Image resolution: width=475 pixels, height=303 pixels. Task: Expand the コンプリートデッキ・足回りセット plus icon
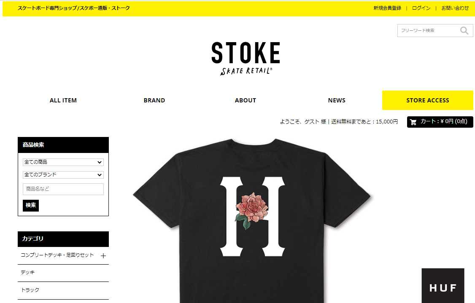click(103, 256)
